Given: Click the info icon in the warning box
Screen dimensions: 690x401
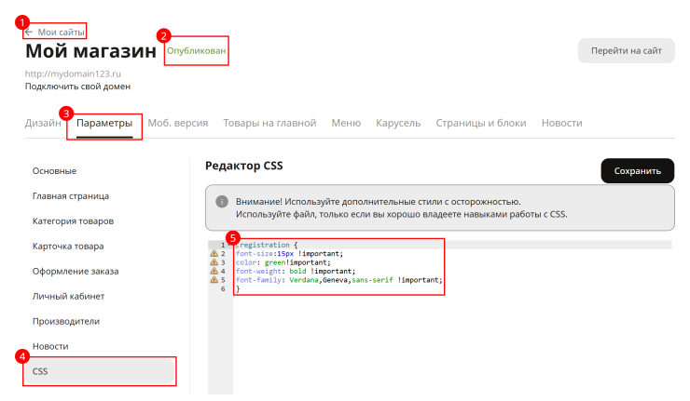Looking at the screenshot, I should point(222,202).
